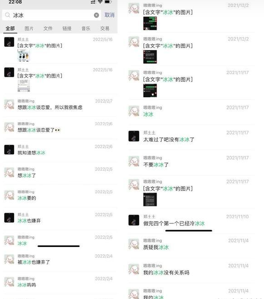This screenshot has width=264, height=299.
Task: Click the magnifier icon in search bar
Action: [x=7, y=15]
